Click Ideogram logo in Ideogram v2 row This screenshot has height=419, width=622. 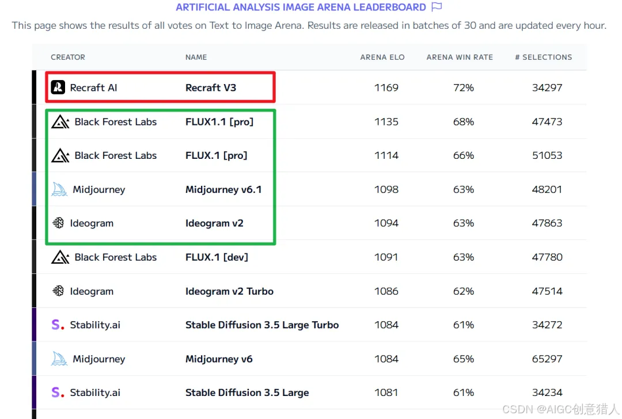tap(58, 223)
